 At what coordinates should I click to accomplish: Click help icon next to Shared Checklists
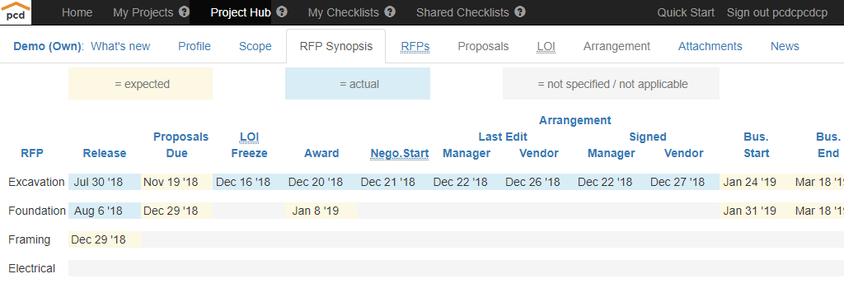click(x=520, y=12)
